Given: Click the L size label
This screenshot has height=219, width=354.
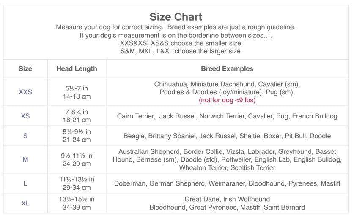Looking at the screenshot, I should tap(25, 183).
